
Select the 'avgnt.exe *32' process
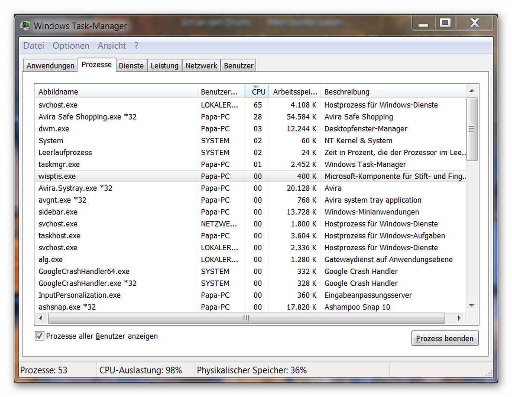251,200
